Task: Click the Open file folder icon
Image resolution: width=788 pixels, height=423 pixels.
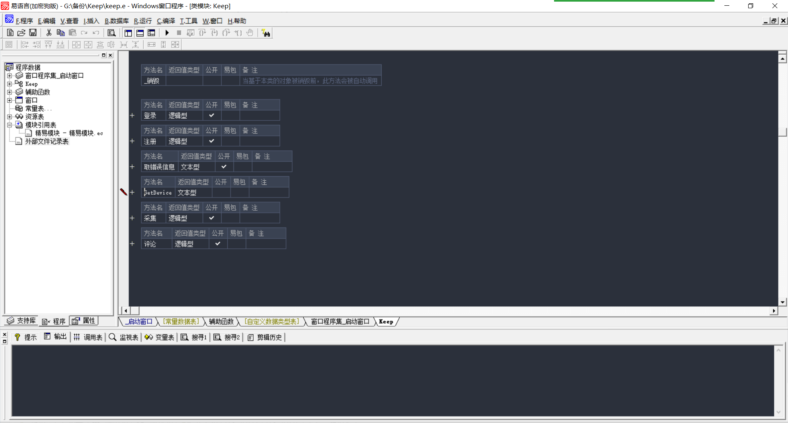Action: [21, 33]
